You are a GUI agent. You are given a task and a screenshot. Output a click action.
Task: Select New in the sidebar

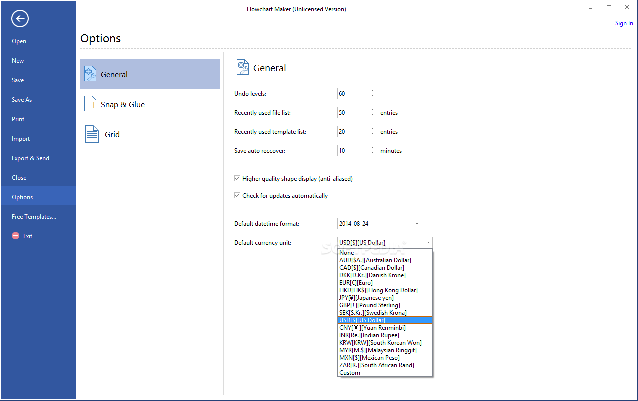tap(38, 61)
